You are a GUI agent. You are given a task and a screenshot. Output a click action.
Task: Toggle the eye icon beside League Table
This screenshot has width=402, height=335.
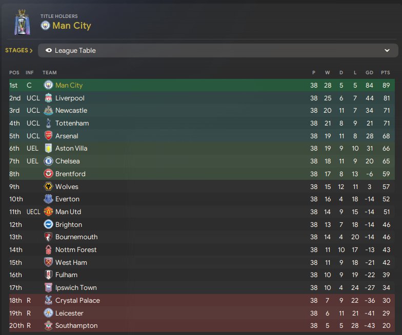pyautogui.click(x=49, y=50)
